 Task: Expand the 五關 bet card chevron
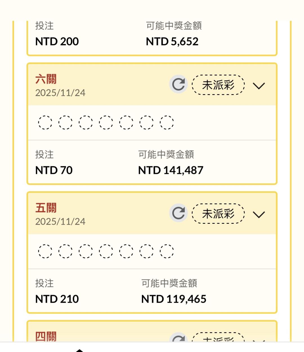coord(259,214)
